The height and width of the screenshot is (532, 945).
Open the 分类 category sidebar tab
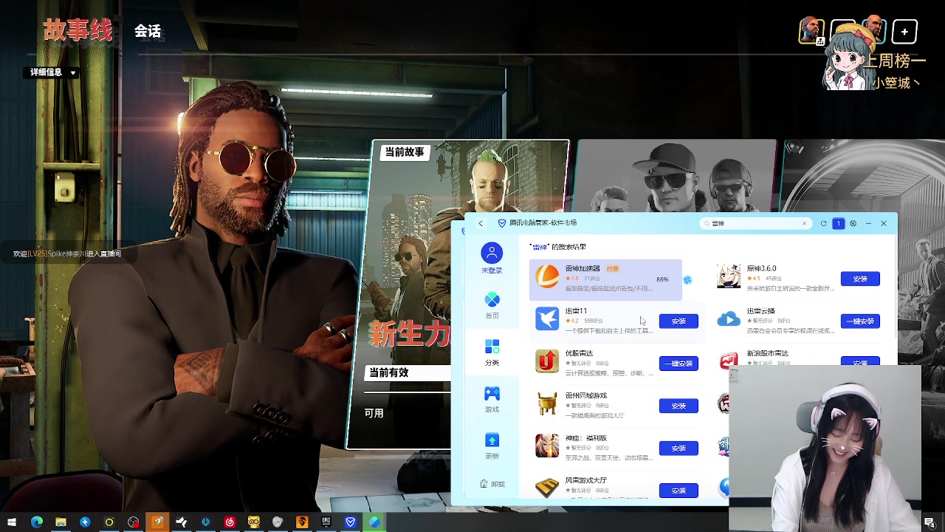tap(492, 352)
